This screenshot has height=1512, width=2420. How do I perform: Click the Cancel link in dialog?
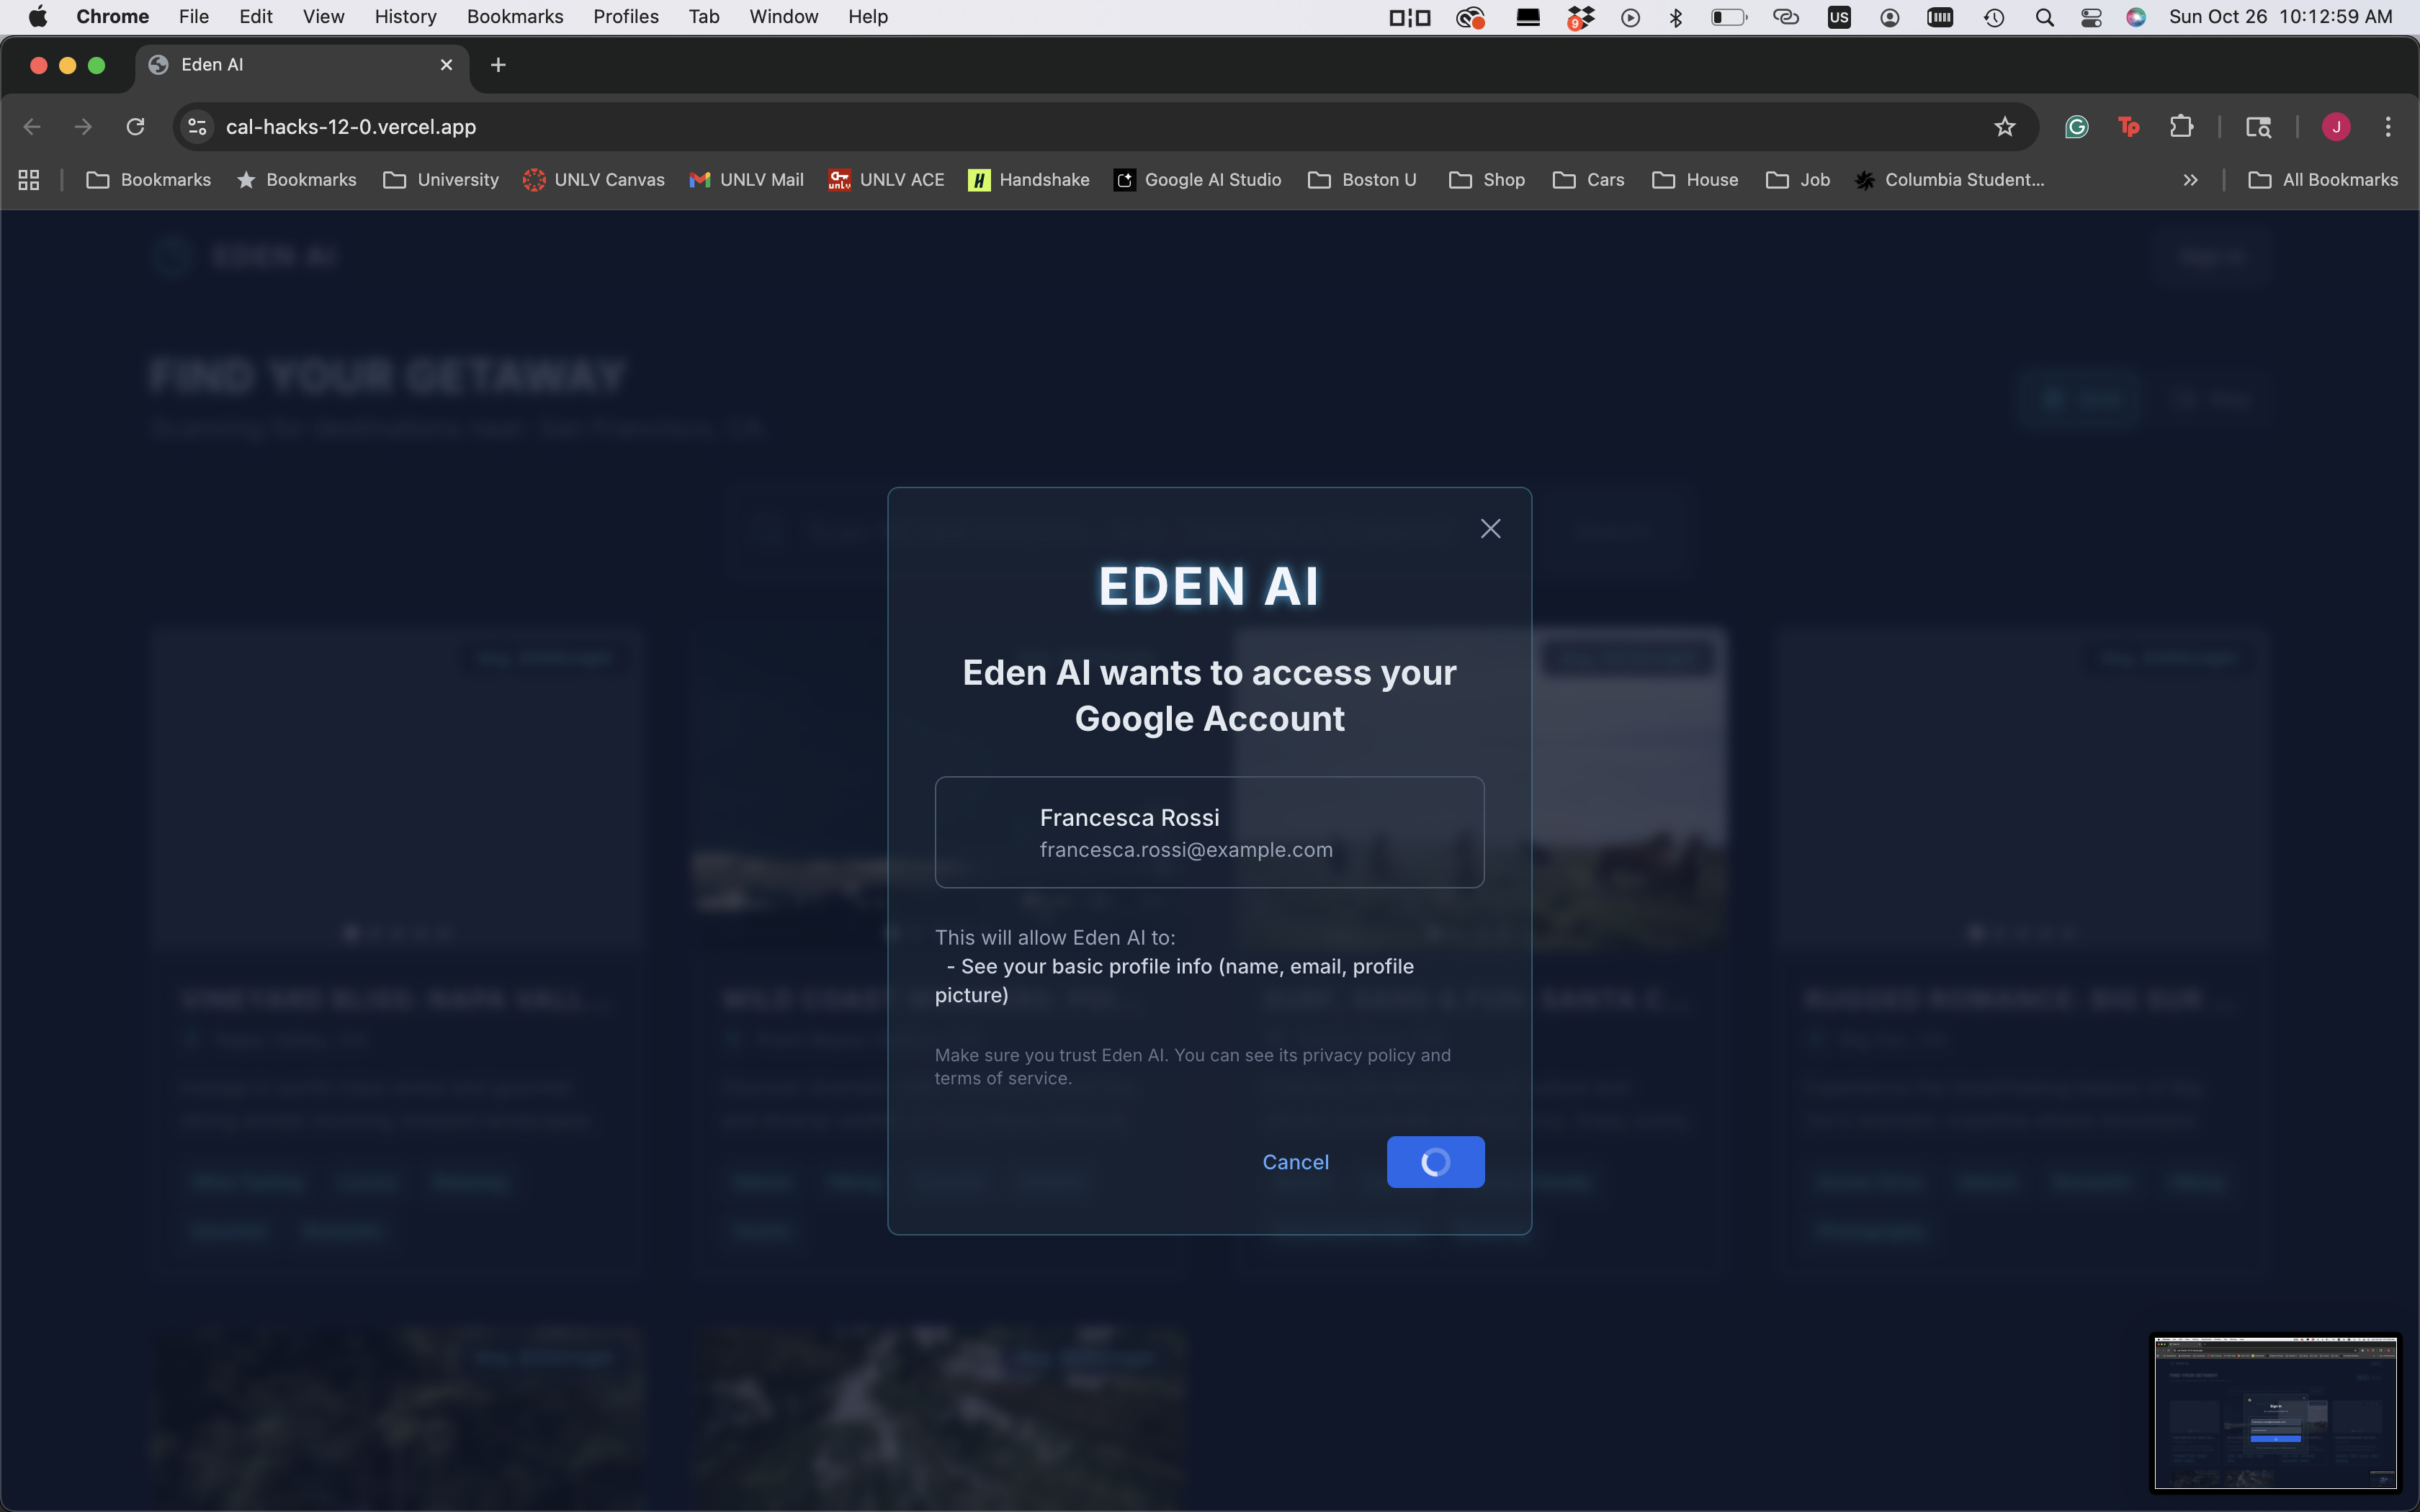tap(1295, 1161)
